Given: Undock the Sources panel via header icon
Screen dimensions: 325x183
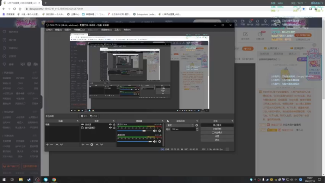Looking at the screenshot, I should pyautogui.click(x=114, y=121).
